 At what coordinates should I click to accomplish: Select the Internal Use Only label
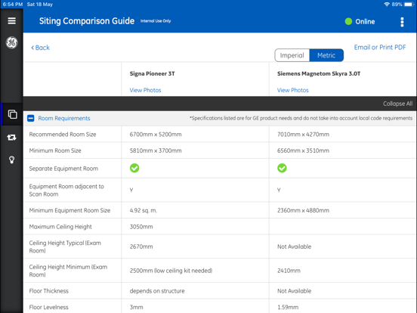(156, 21)
